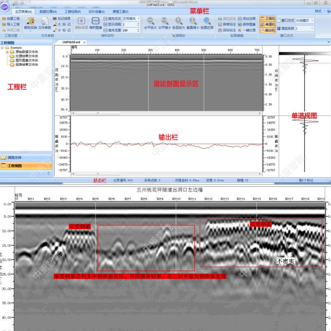Click 目标标注 target annotation icon
This screenshot has height=331, width=331.
click(x=220, y=30)
